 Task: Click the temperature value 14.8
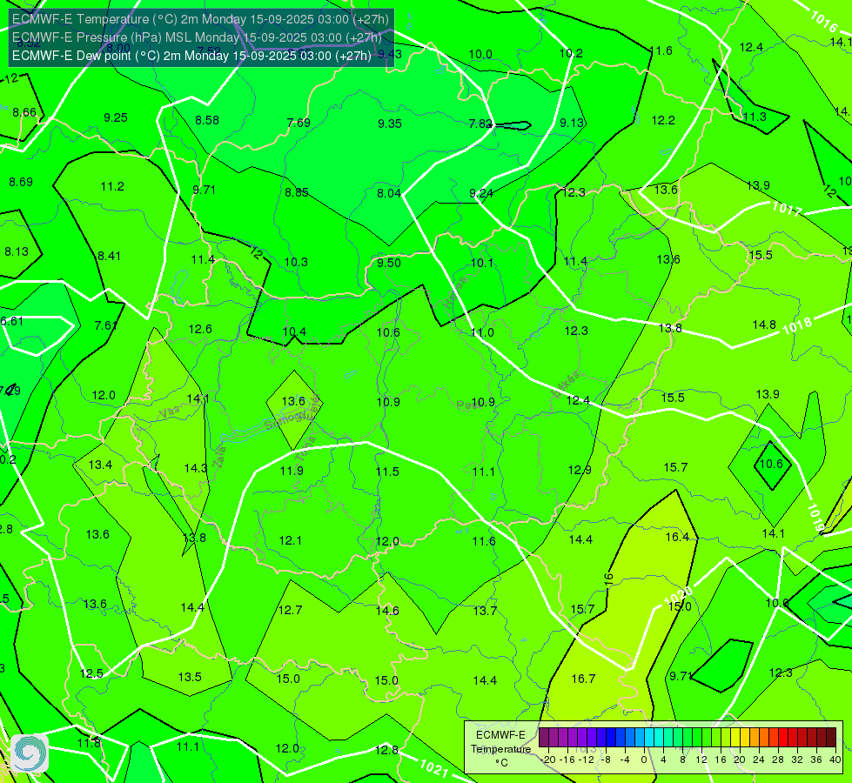click(x=764, y=325)
